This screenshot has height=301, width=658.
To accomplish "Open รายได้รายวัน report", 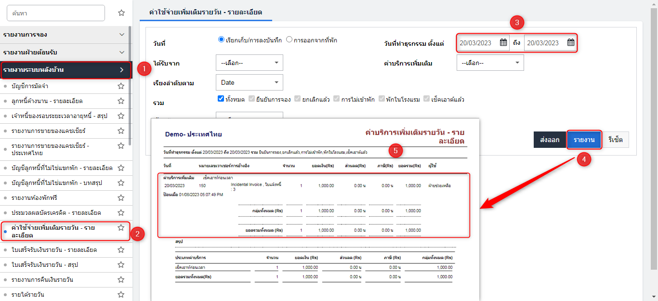I will pyautogui.click(x=28, y=294).
